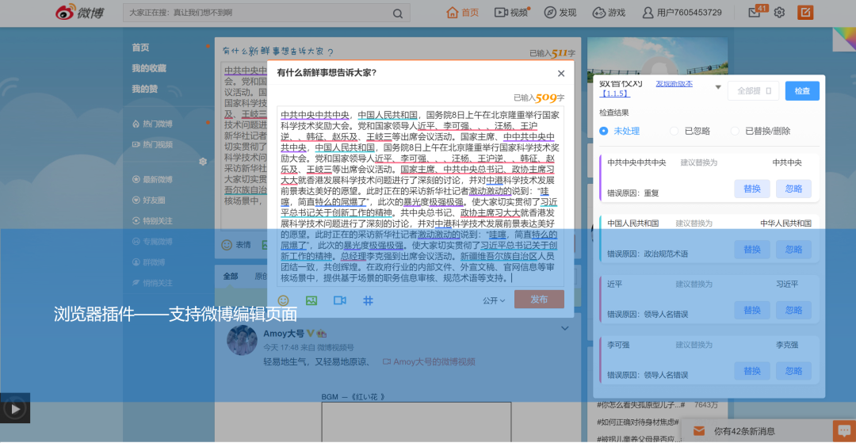Open 热门视频 in the left sidebar
856x443 pixels.
pyautogui.click(x=152, y=144)
